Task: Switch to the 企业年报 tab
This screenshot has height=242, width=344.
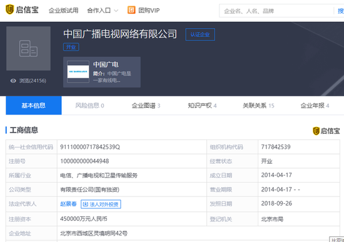Action: 315,106
